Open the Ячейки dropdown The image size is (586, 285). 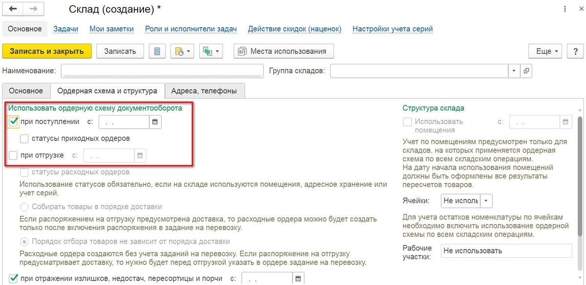pyautogui.click(x=485, y=200)
